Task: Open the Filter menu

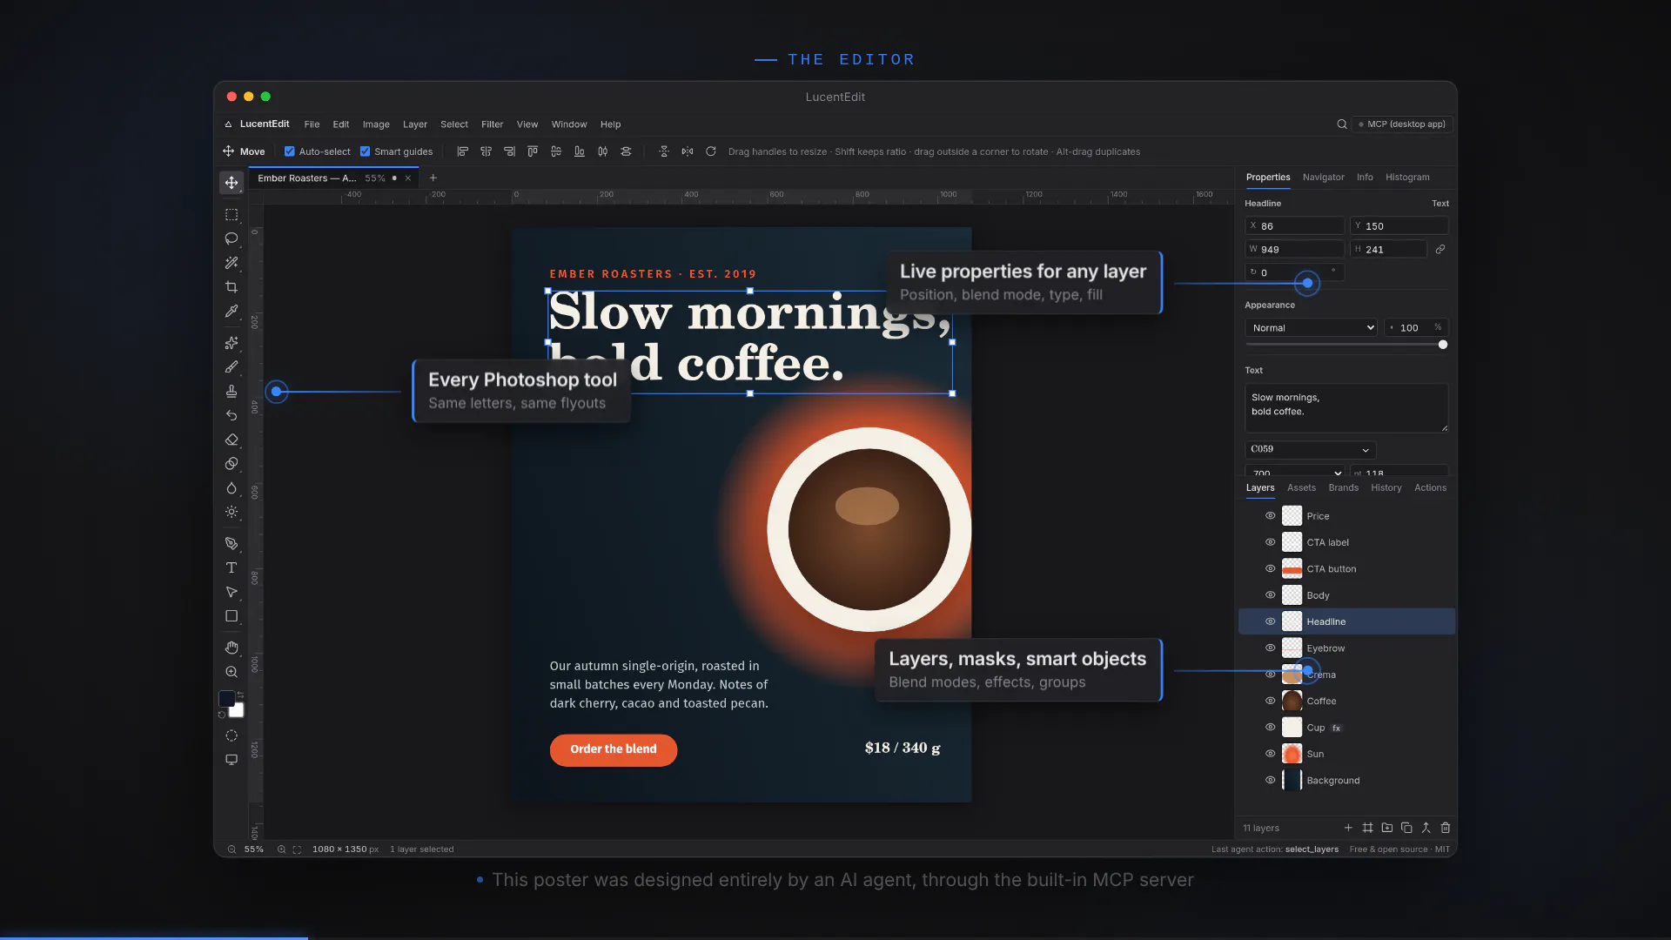Action: tap(493, 124)
